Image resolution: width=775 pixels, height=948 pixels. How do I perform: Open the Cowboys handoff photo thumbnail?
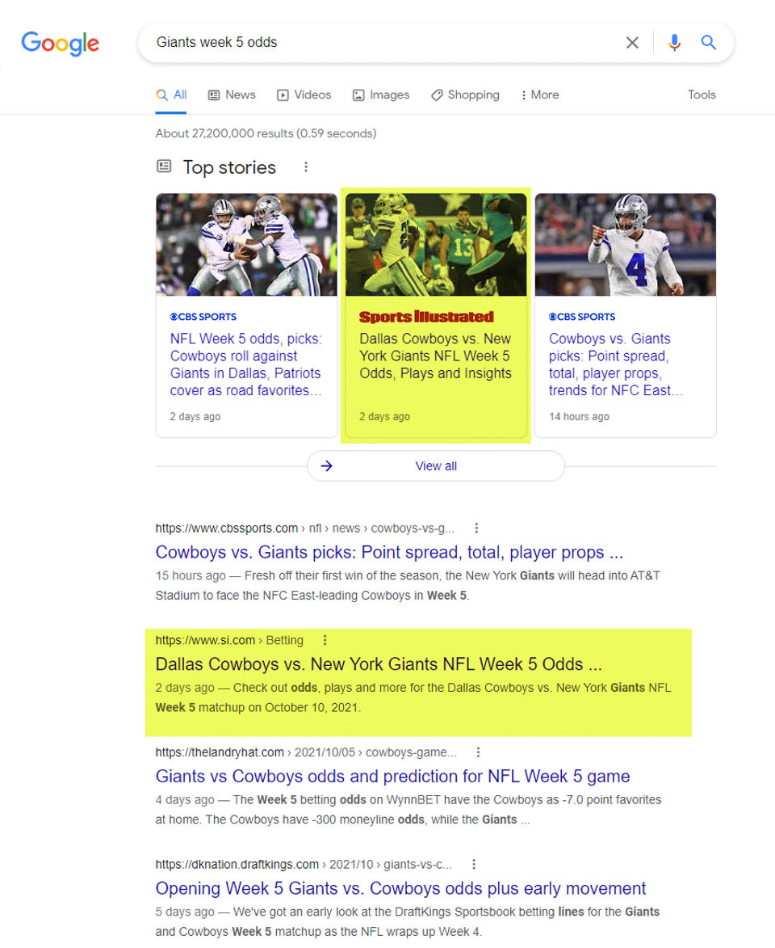(x=246, y=245)
